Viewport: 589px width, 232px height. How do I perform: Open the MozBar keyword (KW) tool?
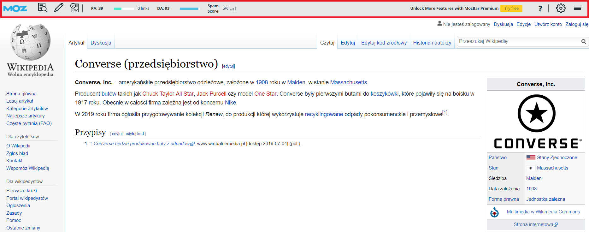coord(74,8)
